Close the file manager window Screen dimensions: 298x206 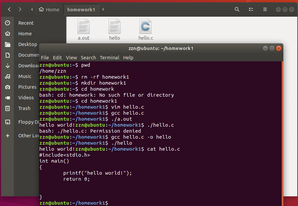292,9
